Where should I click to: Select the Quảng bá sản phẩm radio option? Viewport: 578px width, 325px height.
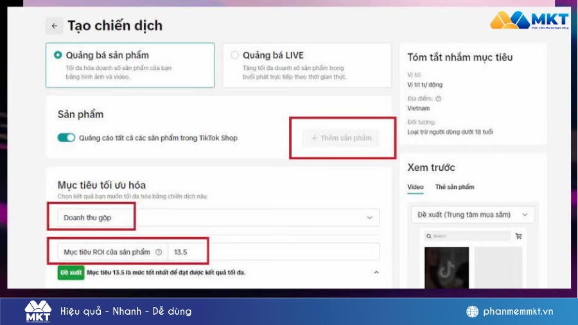58,55
